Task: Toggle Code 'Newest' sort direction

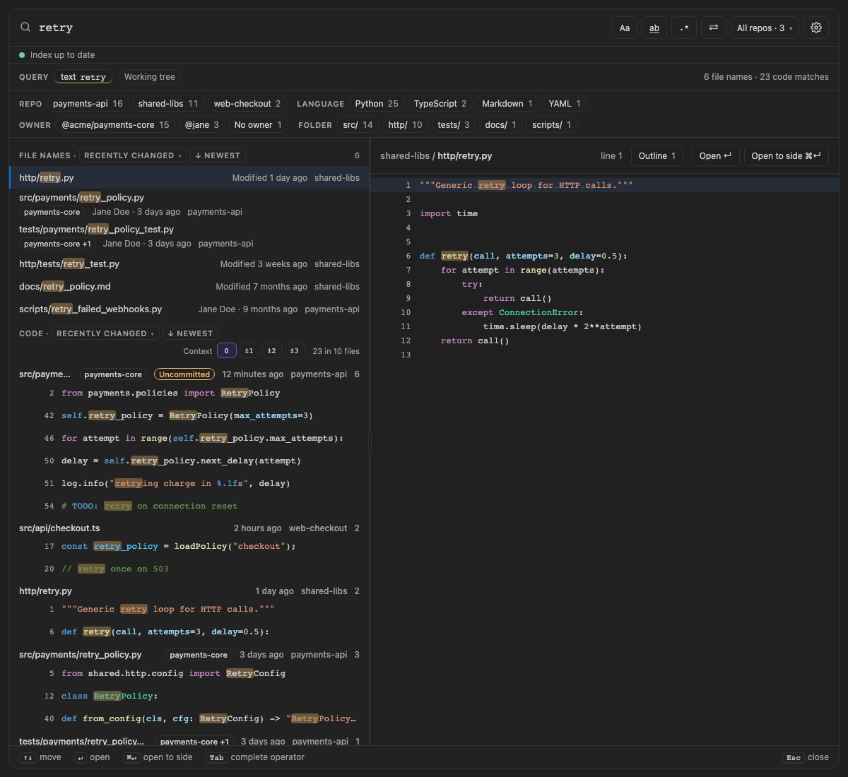Action: 190,333
